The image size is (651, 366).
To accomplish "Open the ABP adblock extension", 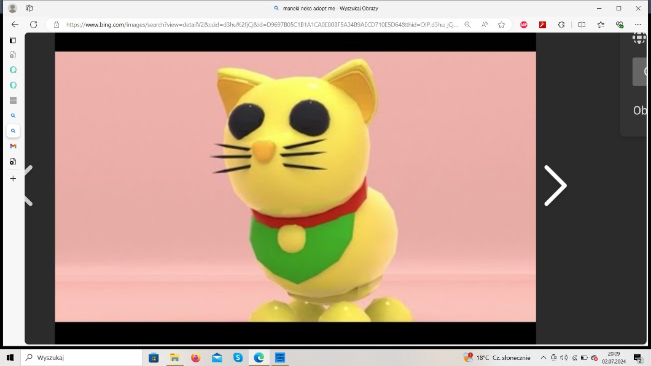I will [524, 25].
